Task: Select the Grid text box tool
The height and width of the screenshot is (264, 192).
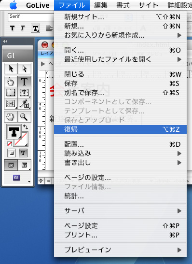Action: [x=11, y=104]
